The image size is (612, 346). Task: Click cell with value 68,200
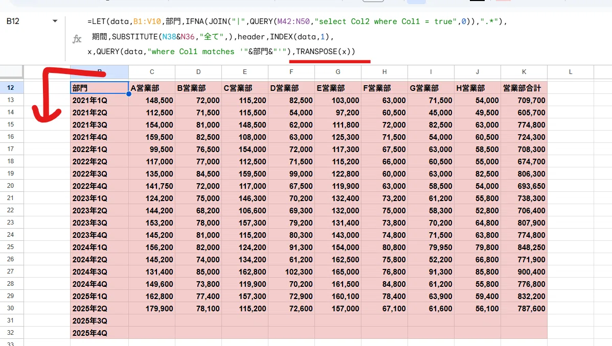tap(198, 210)
